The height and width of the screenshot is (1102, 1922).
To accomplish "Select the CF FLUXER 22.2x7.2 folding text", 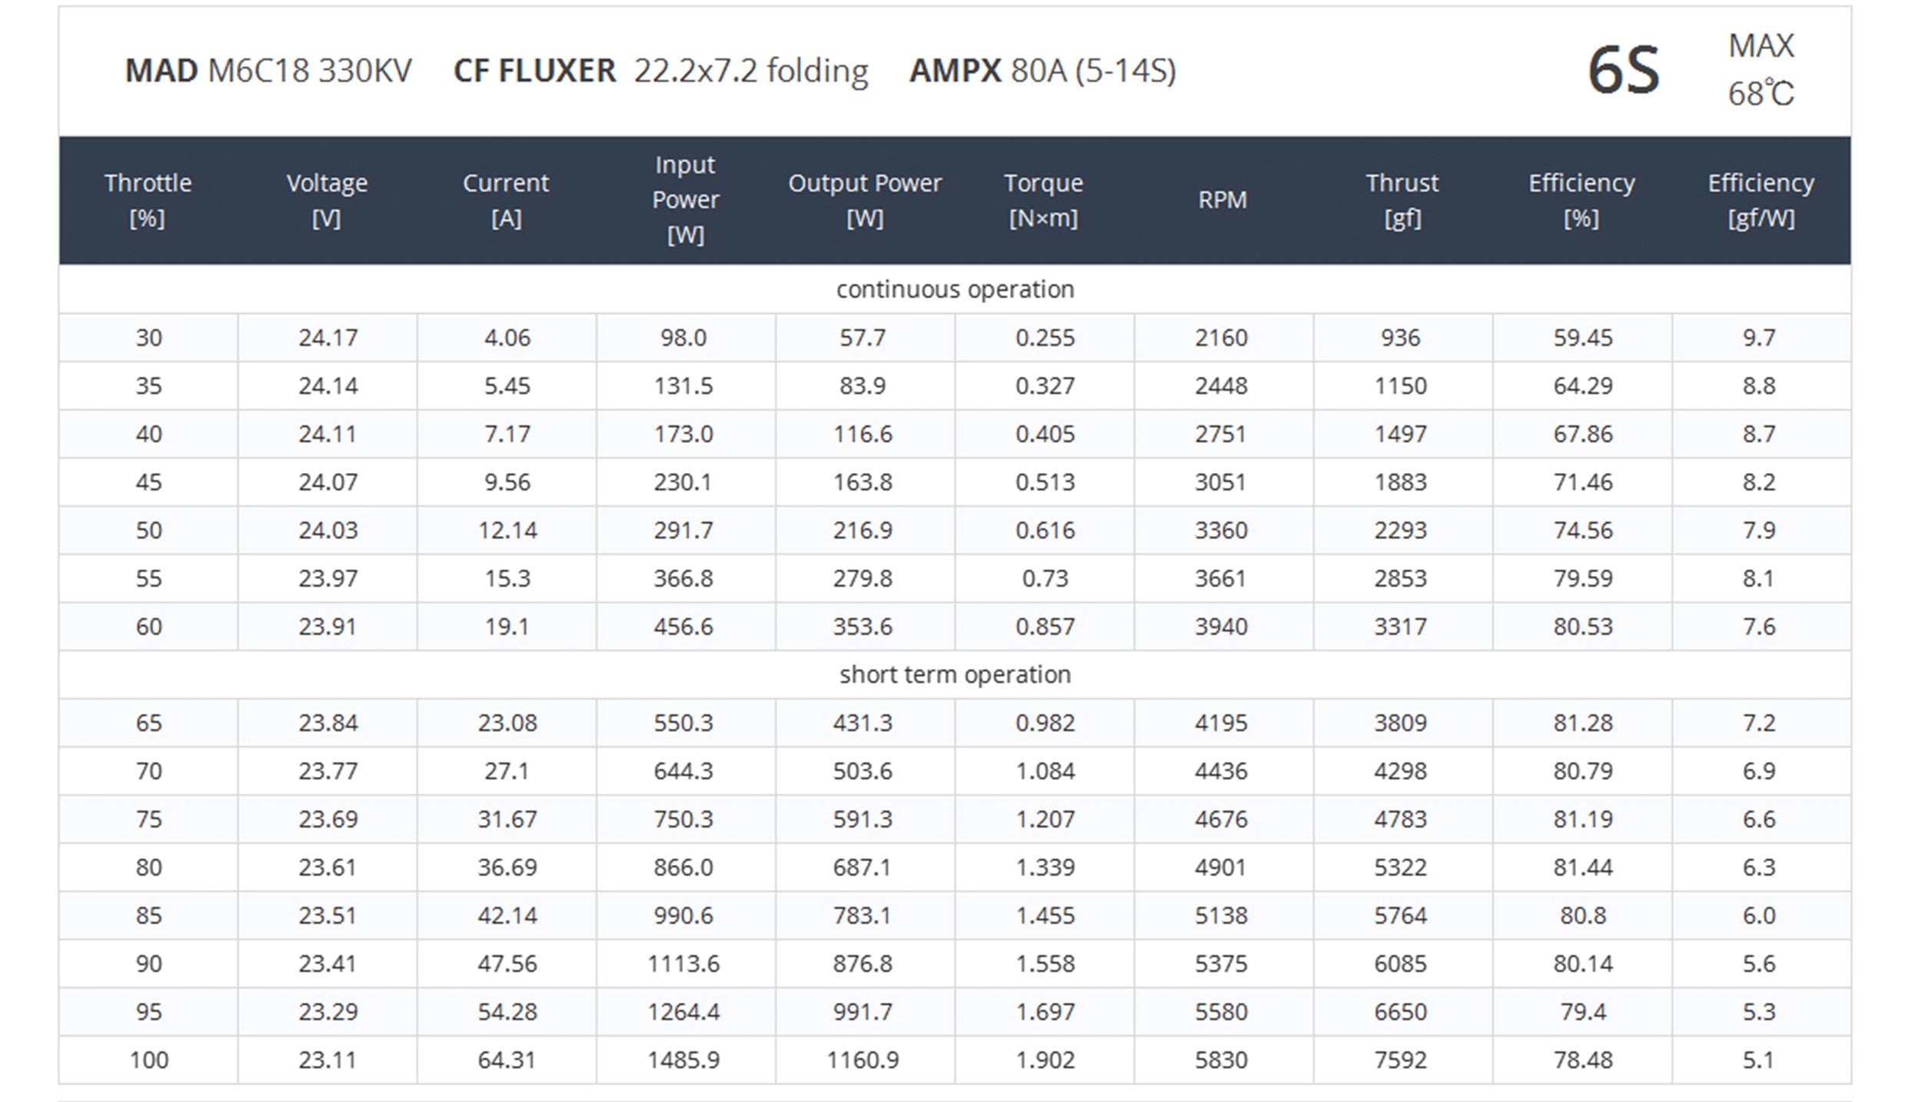I will (x=660, y=71).
